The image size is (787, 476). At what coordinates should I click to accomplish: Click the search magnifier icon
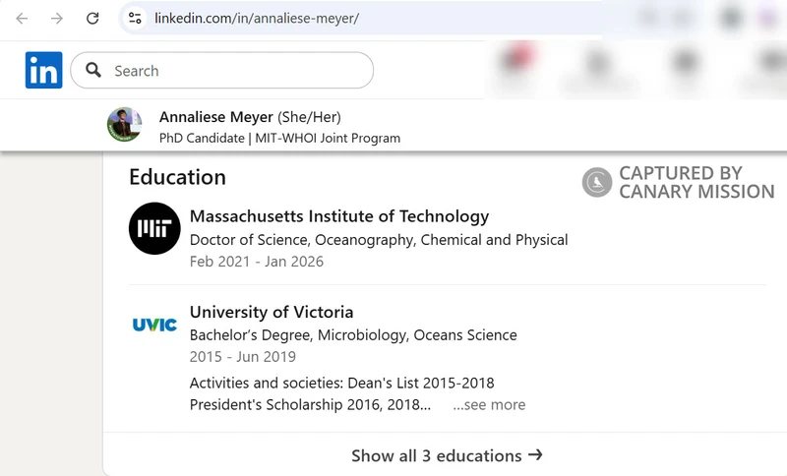click(x=93, y=70)
